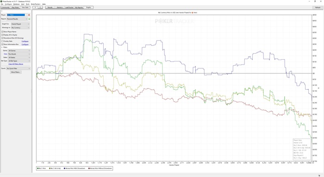Screen dimensions: 324x177
Task: Open the File menu
Action: click(2, 4)
